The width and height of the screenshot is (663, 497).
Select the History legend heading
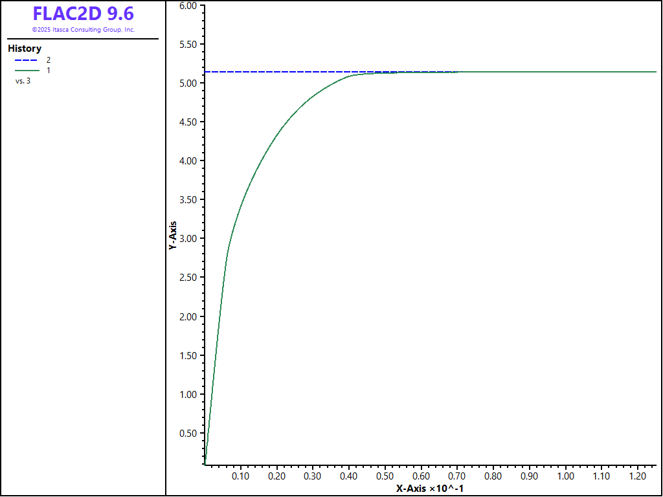25,49
